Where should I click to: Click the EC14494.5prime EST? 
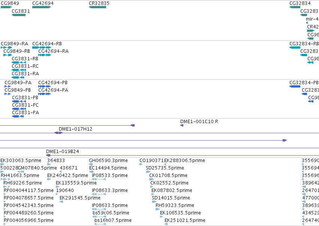point(91,172)
